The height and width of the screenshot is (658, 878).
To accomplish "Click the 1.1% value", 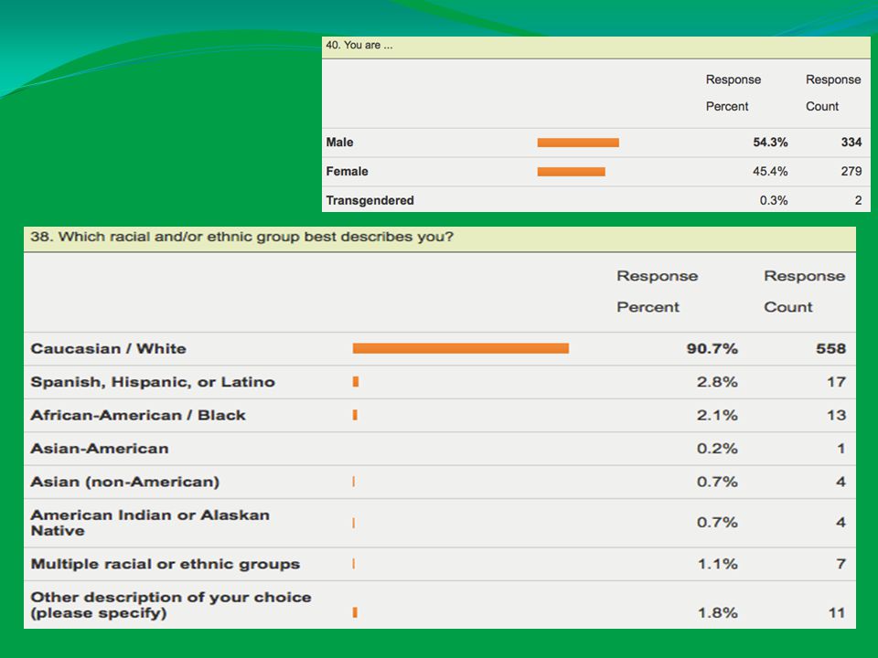I will [717, 564].
